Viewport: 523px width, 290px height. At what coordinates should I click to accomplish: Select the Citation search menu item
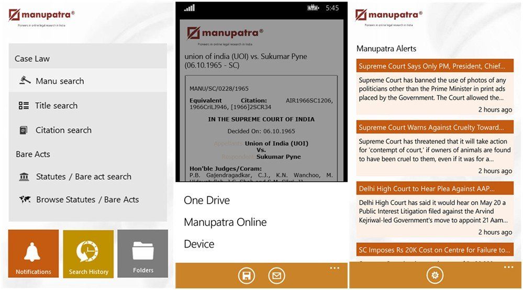tap(88, 130)
